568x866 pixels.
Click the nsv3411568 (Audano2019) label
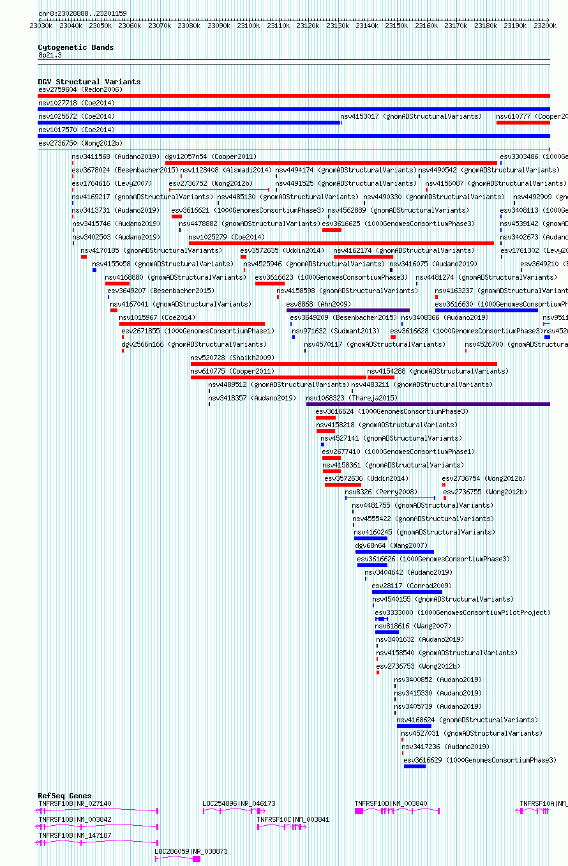pos(116,156)
